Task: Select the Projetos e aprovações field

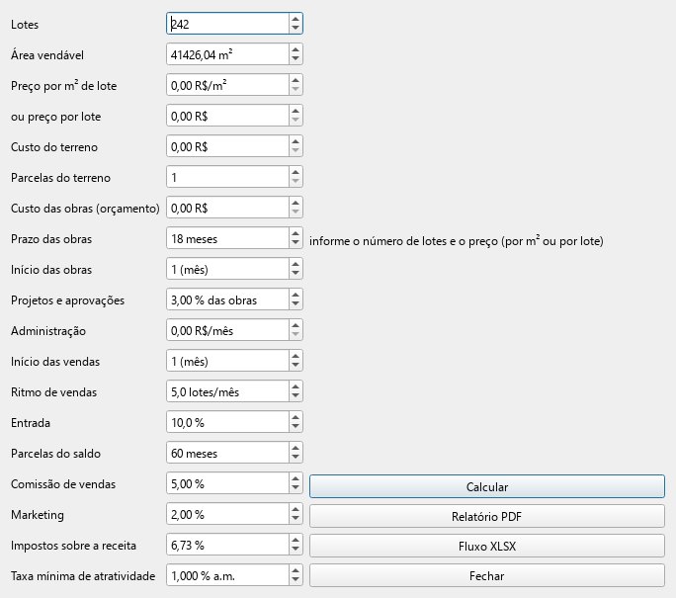Action: point(227,299)
